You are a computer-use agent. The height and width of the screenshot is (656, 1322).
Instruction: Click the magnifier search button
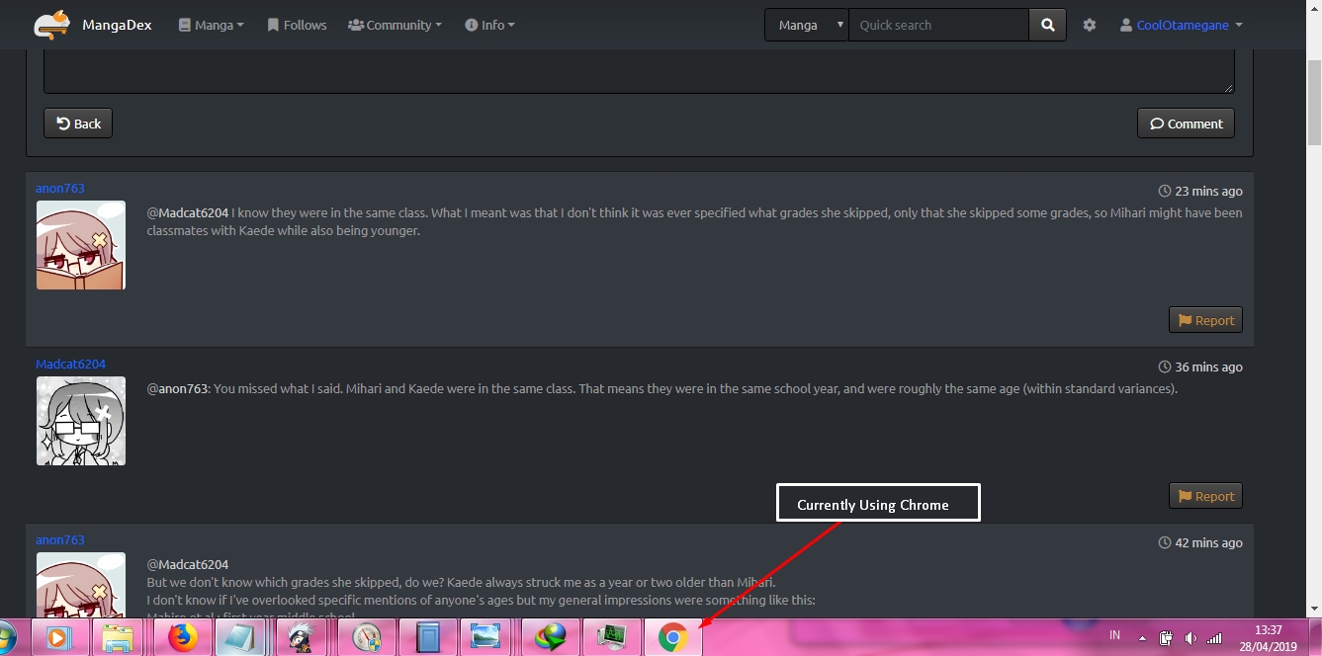[1047, 25]
